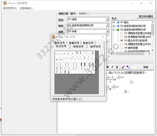Viewport: 157px width, 136px height.
Task: Apply superscript x² formatting
Action: click(x=123, y=67)
